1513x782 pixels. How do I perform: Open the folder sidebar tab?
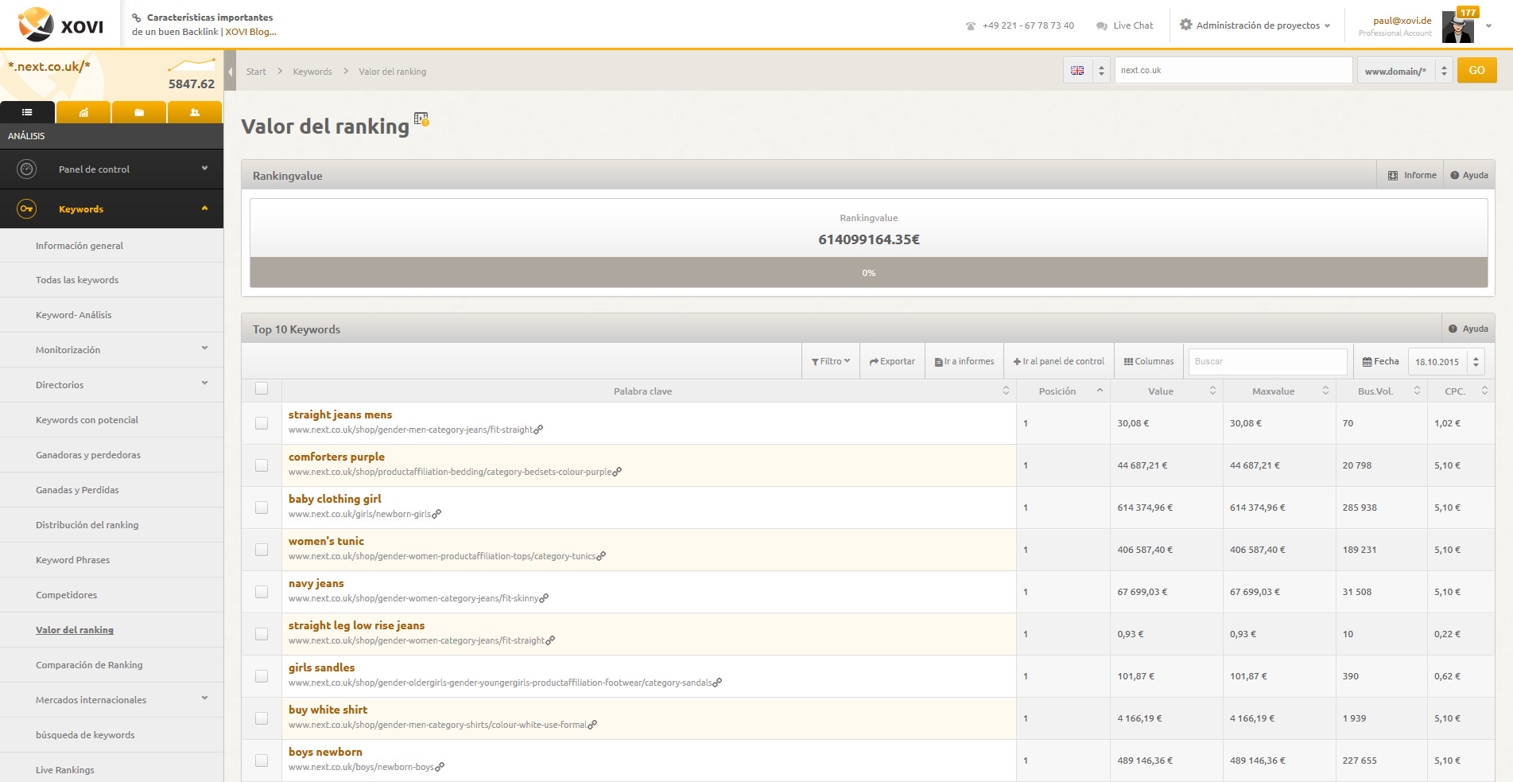(139, 112)
